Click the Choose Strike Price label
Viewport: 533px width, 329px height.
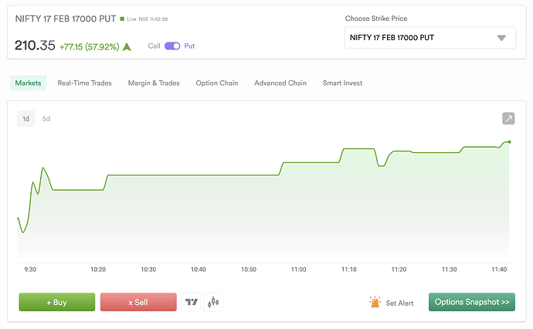pos(376,19)
